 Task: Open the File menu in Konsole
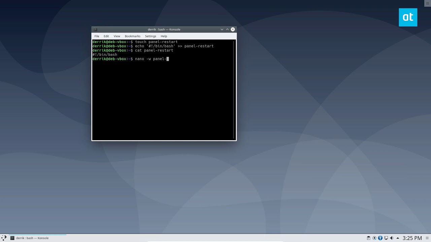point(97,36)
